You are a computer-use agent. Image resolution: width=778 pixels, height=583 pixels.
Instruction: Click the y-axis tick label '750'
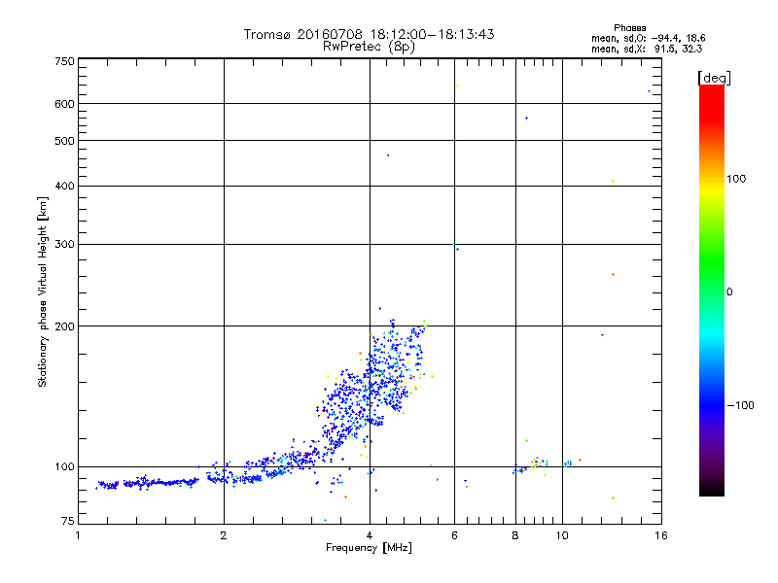coord(64,61)
